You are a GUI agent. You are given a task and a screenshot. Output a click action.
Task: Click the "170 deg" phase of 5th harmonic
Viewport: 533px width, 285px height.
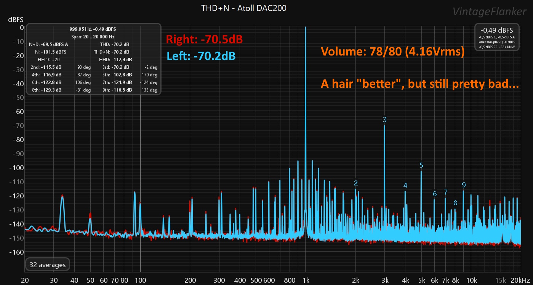[150, 75]
